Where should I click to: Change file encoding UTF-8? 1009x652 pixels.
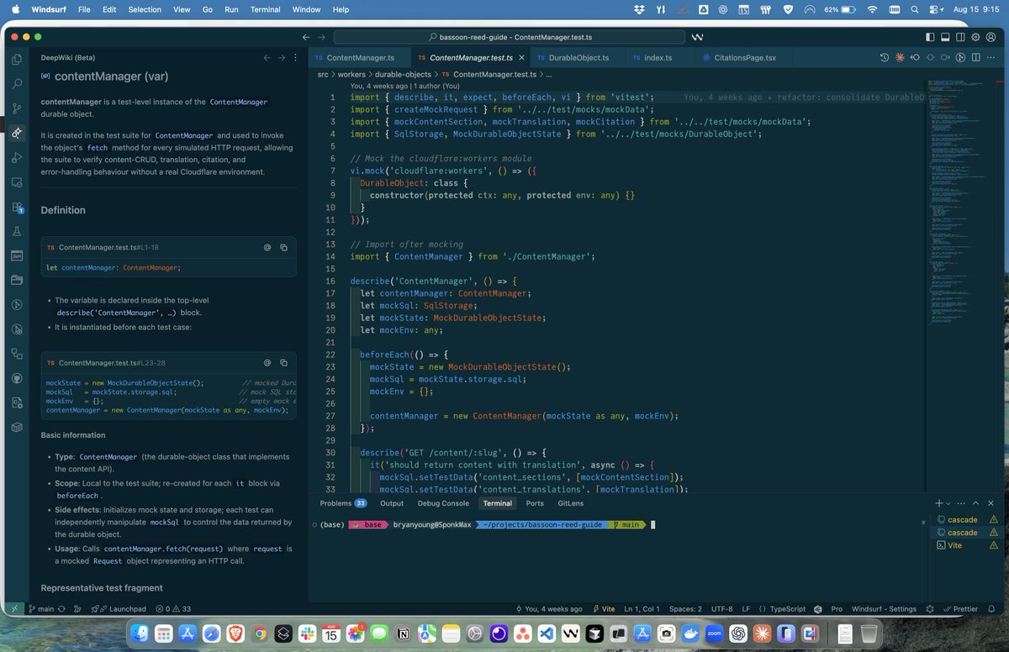pyautogui.click(x=721, y=609)
